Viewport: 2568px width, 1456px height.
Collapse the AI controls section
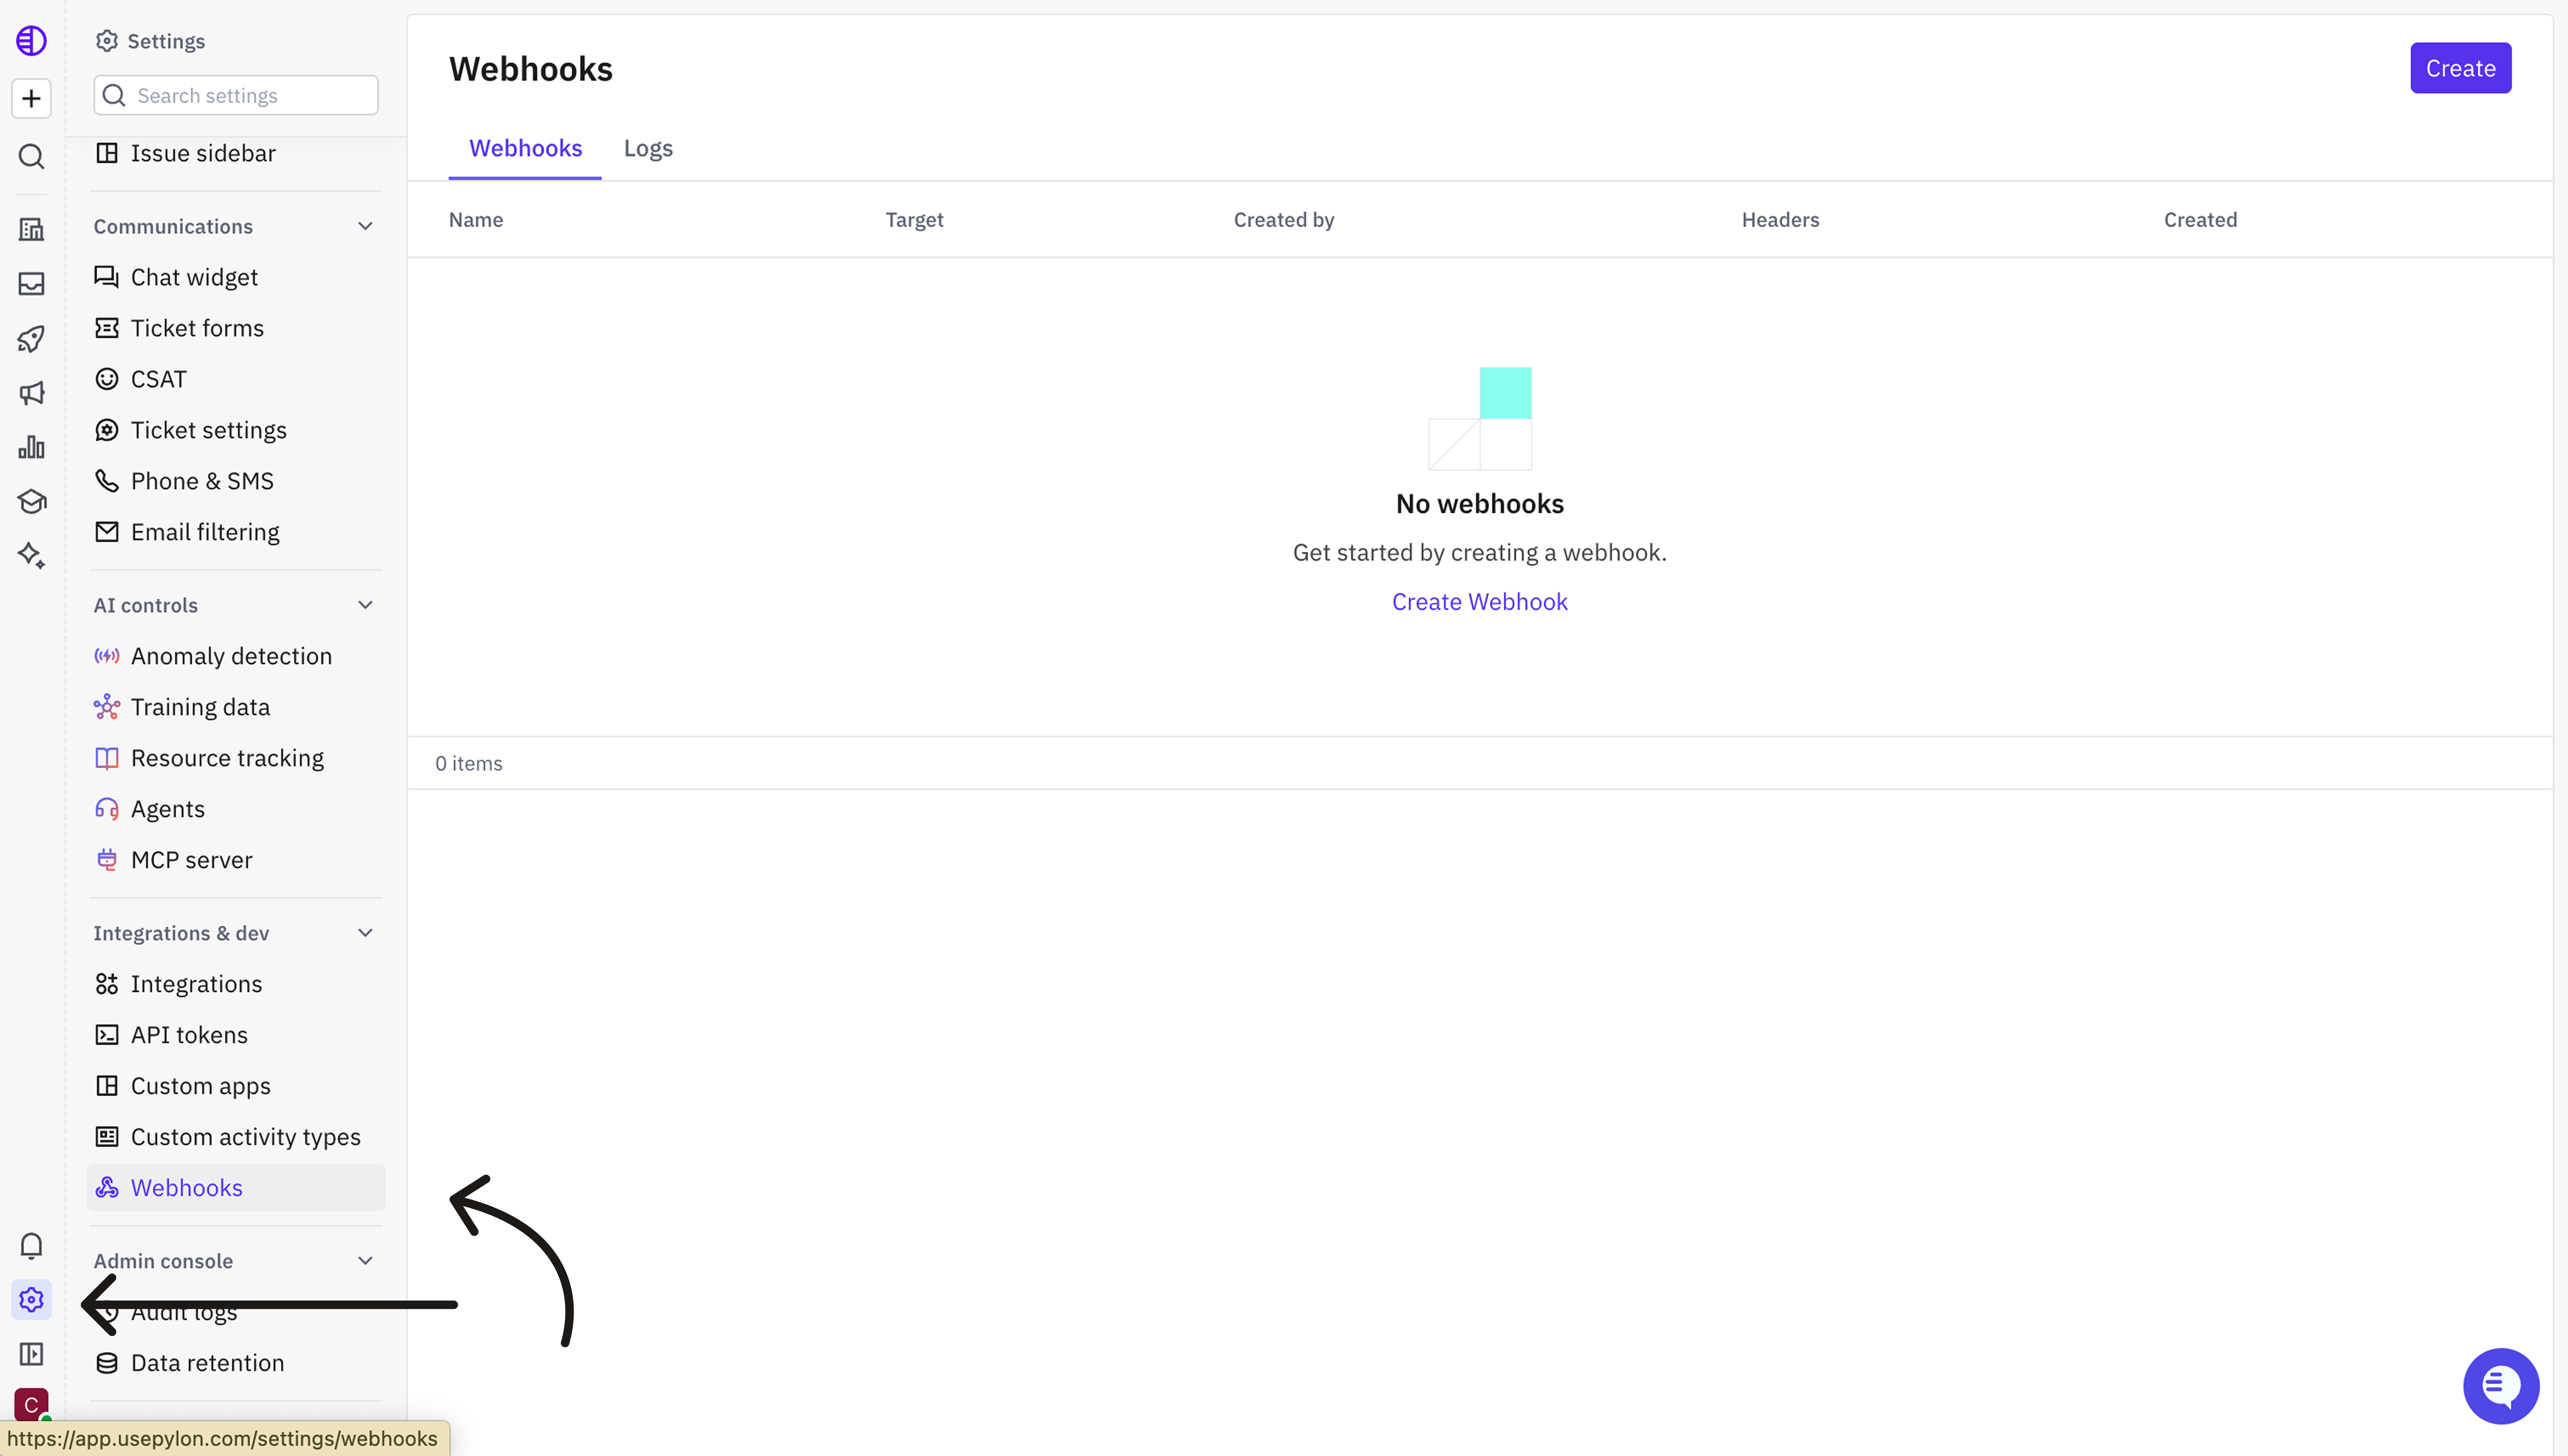pyautogui.click(x=365, y=605)
